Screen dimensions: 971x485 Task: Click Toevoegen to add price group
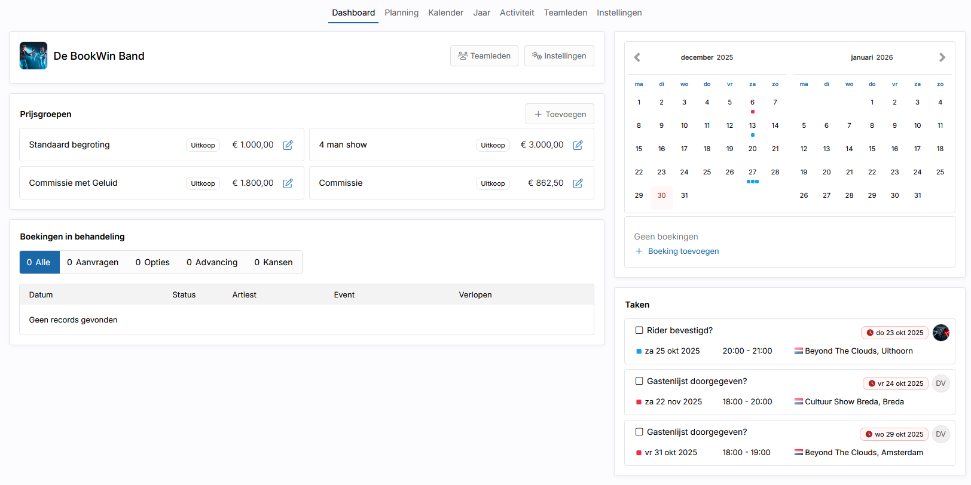click(x=560, y=114)
